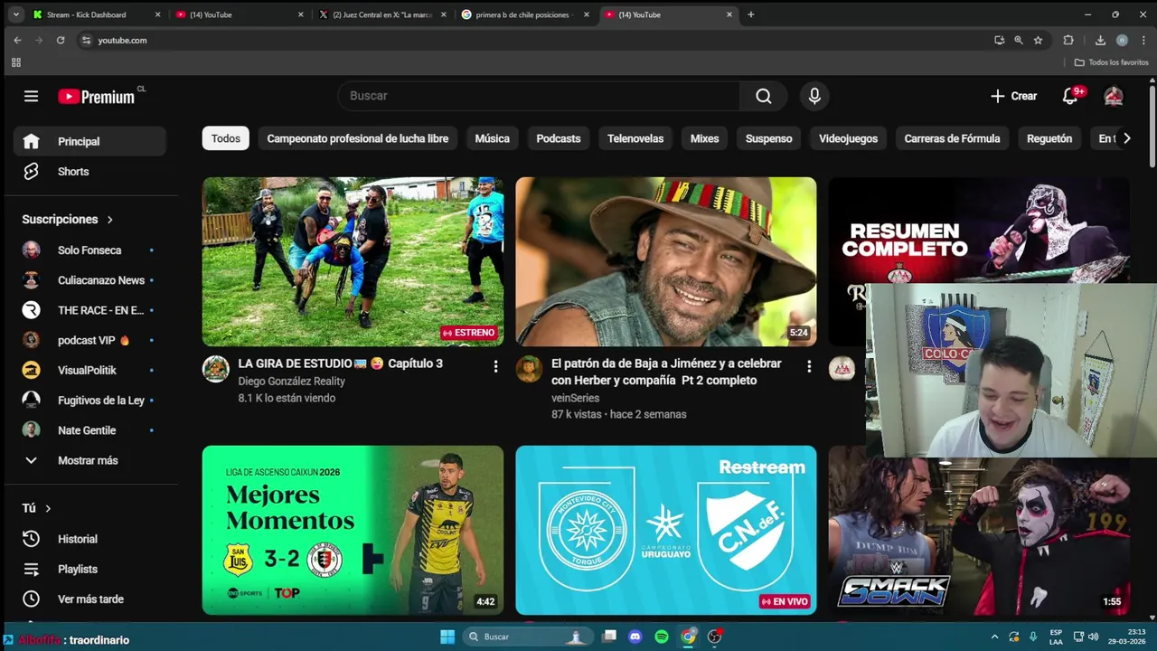This screenshot has height=651, width=1157.
Task: Open Todos los favoritos bookmarks folder
Action: pyautogui.click(x=1111, y=62)
